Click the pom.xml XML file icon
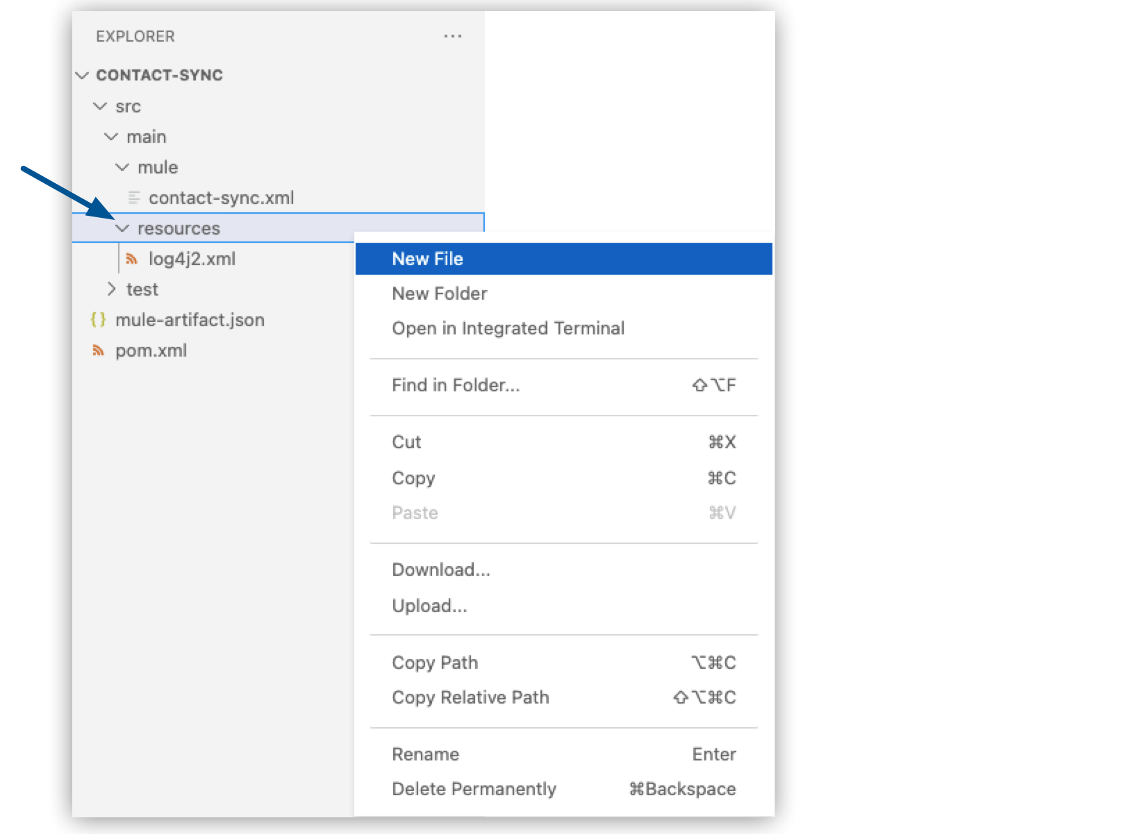 coord(97,350)
